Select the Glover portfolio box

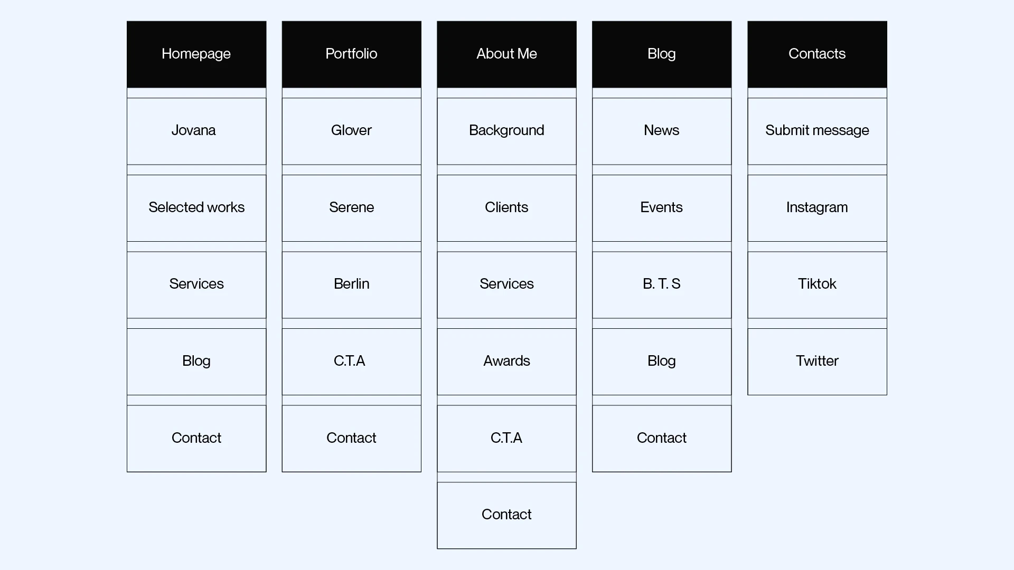[x=351, y=131]
